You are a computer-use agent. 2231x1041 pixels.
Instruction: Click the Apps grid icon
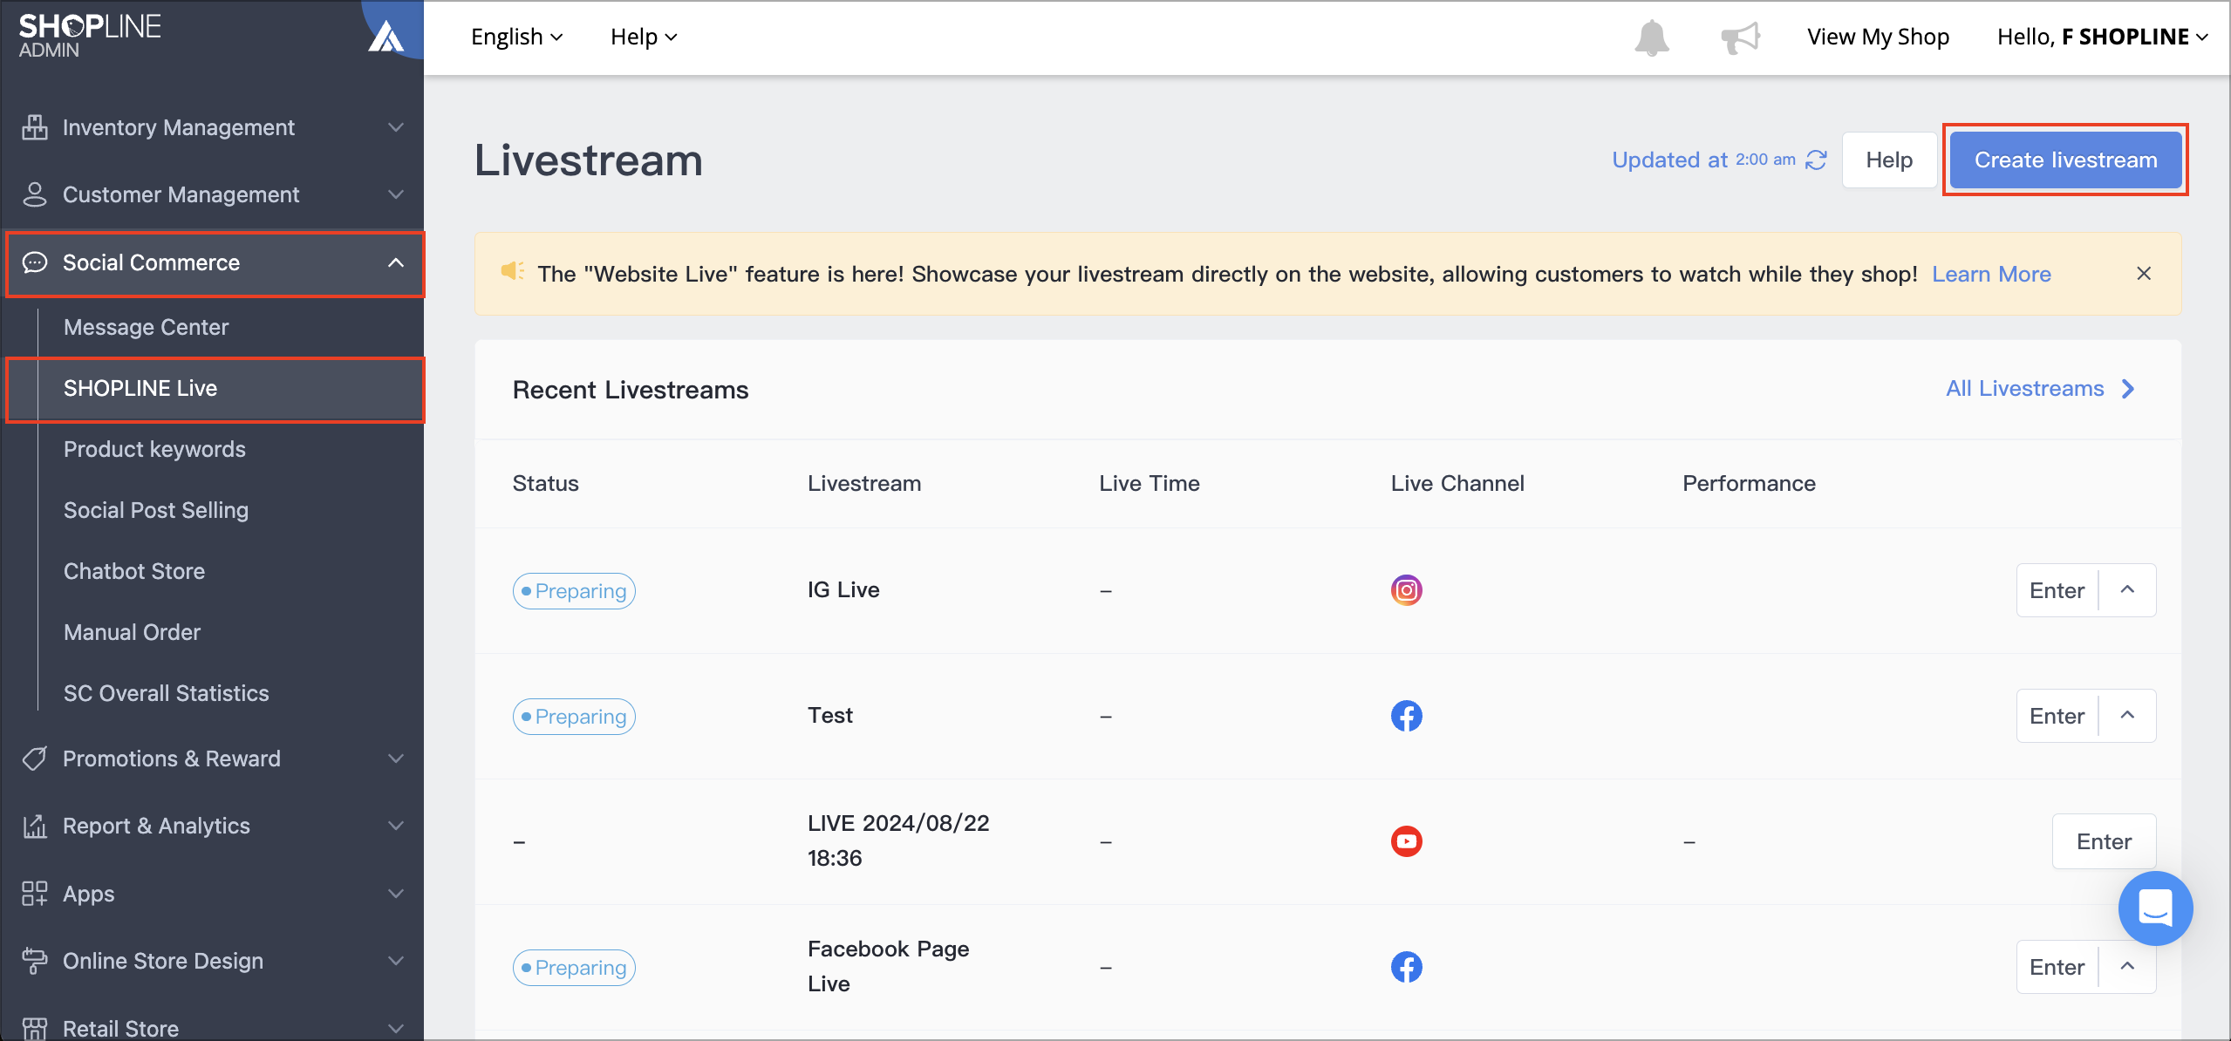click(x=35, y=894)
